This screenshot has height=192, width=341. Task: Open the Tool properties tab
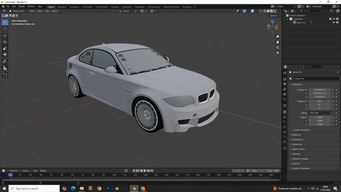pyautogui.click(x=285, y=73)
